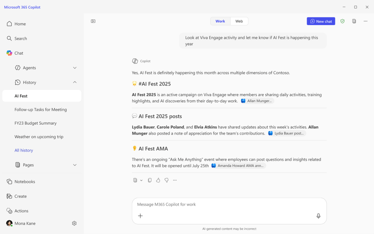The height and width of the screenshot is (234, 374).
Task: Open the All history link
Action: [24, 150]
